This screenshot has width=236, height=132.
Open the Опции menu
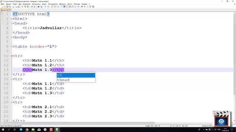click(44, 4)
